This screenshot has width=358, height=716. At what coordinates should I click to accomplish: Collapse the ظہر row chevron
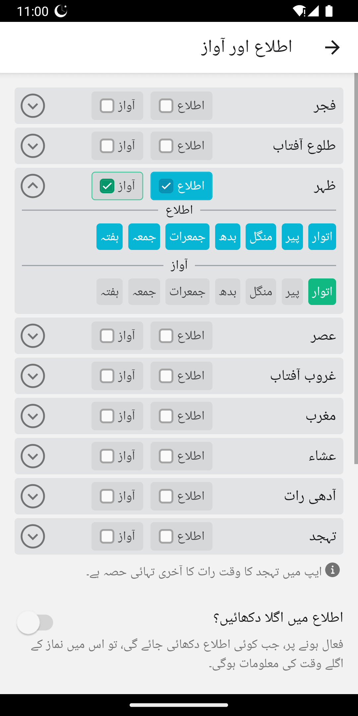pos(33,186)
